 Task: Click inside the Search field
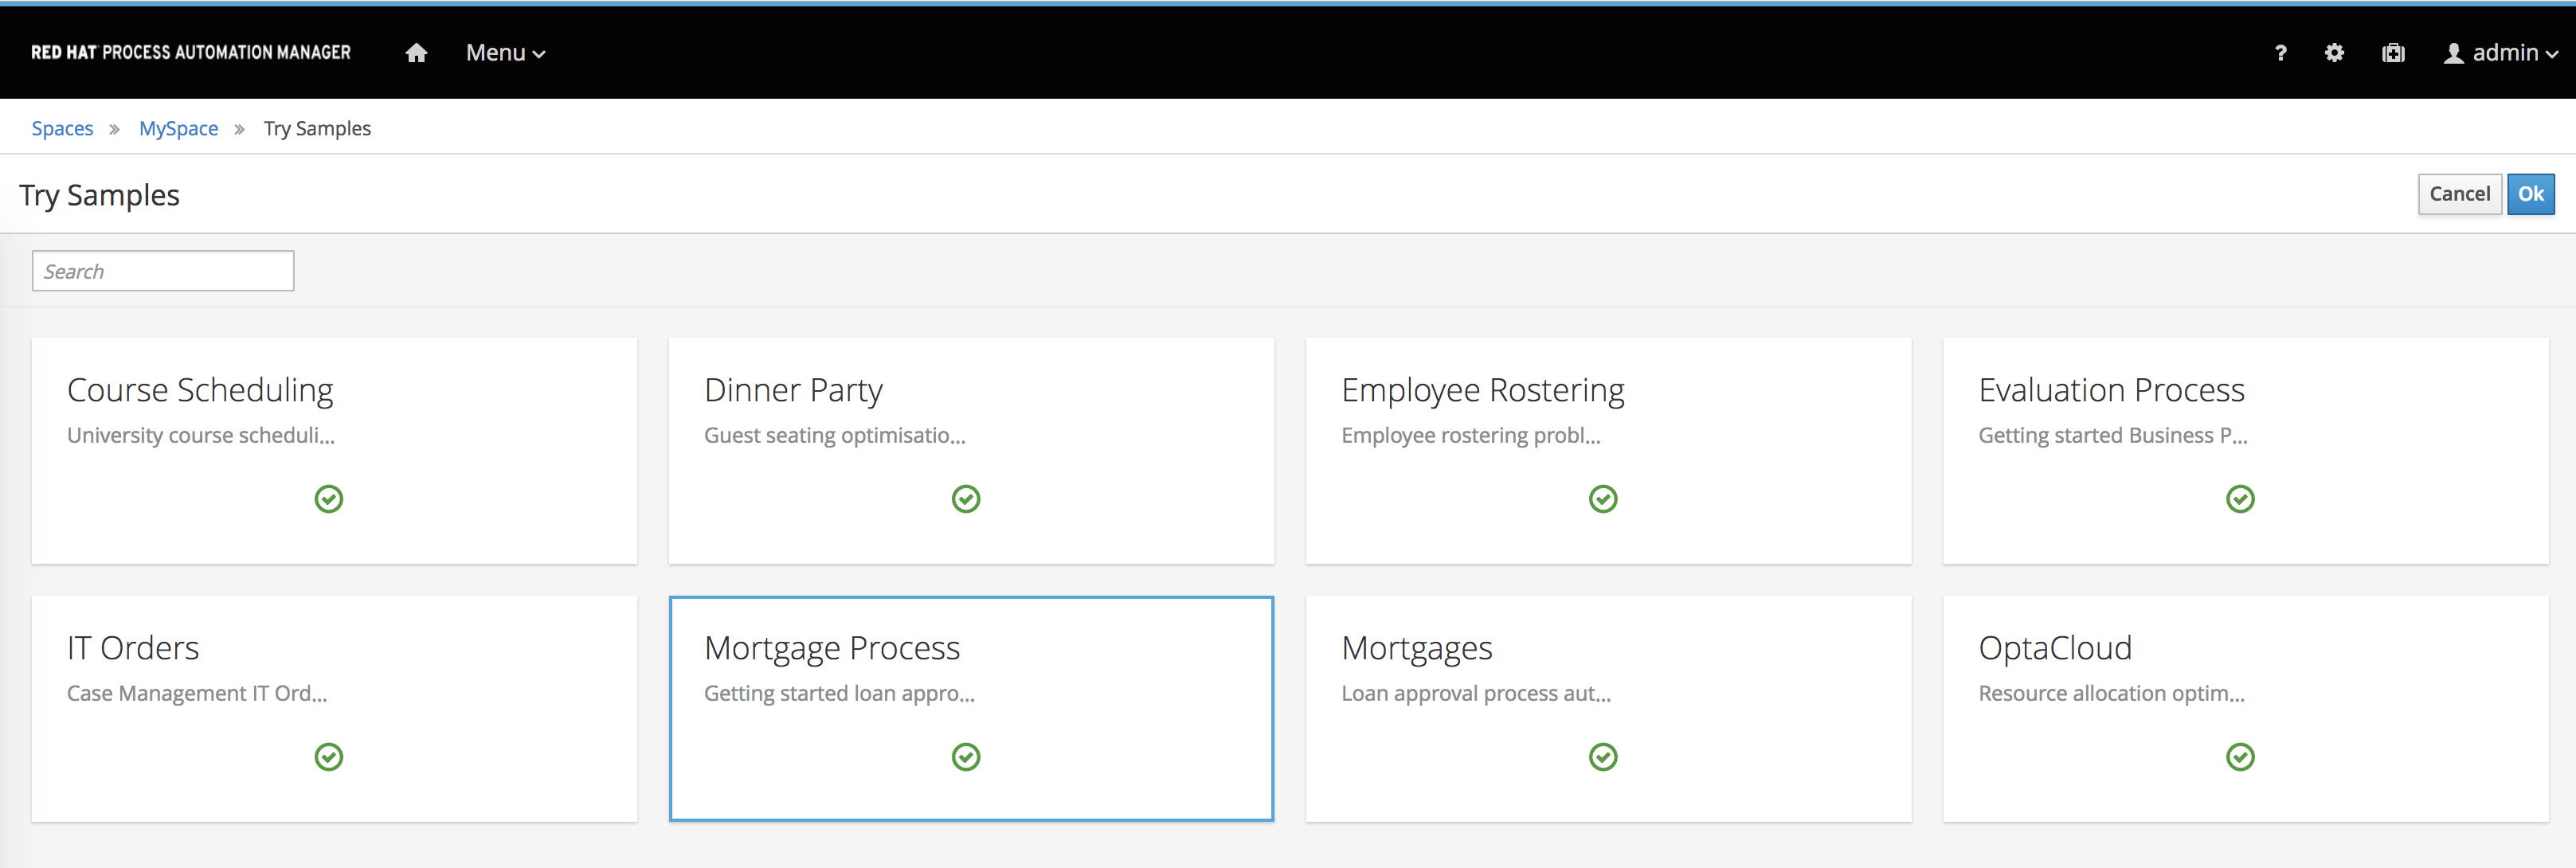coord(162,270)
